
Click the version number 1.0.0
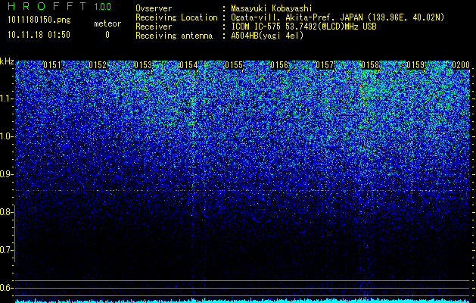pyautogui.click(x=103, y=6)
